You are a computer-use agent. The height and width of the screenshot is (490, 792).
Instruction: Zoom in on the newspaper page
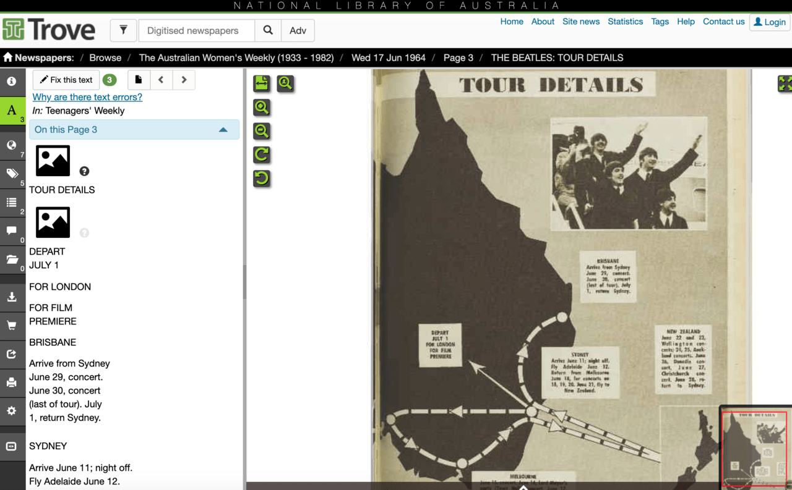click(262, 107)
